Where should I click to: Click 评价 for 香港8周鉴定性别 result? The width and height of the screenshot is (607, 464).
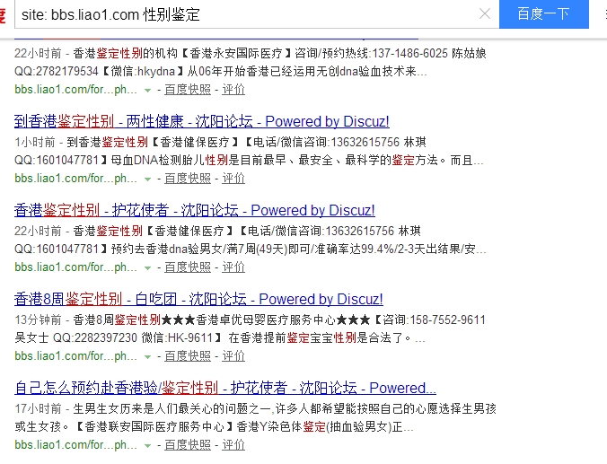click(x=233, y=356)
